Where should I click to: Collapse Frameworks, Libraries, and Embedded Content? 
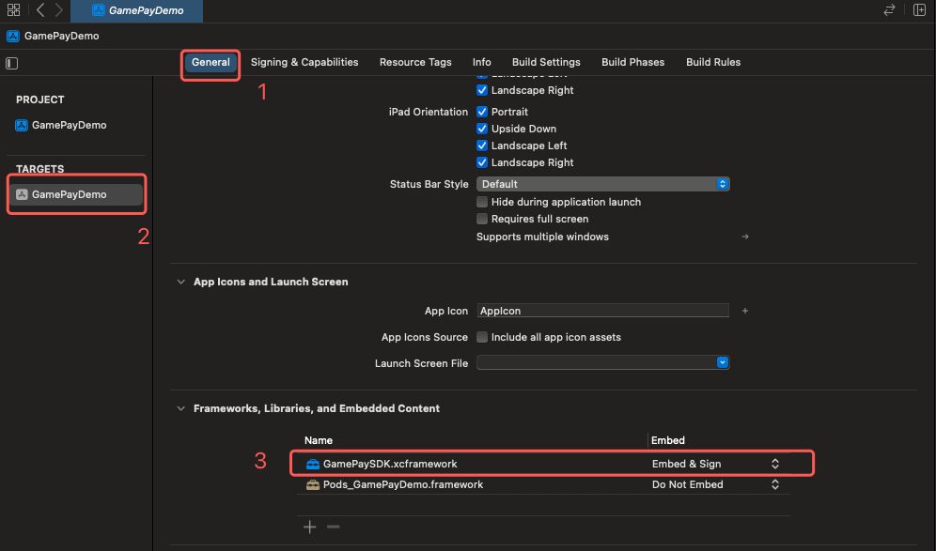point(180,408)
